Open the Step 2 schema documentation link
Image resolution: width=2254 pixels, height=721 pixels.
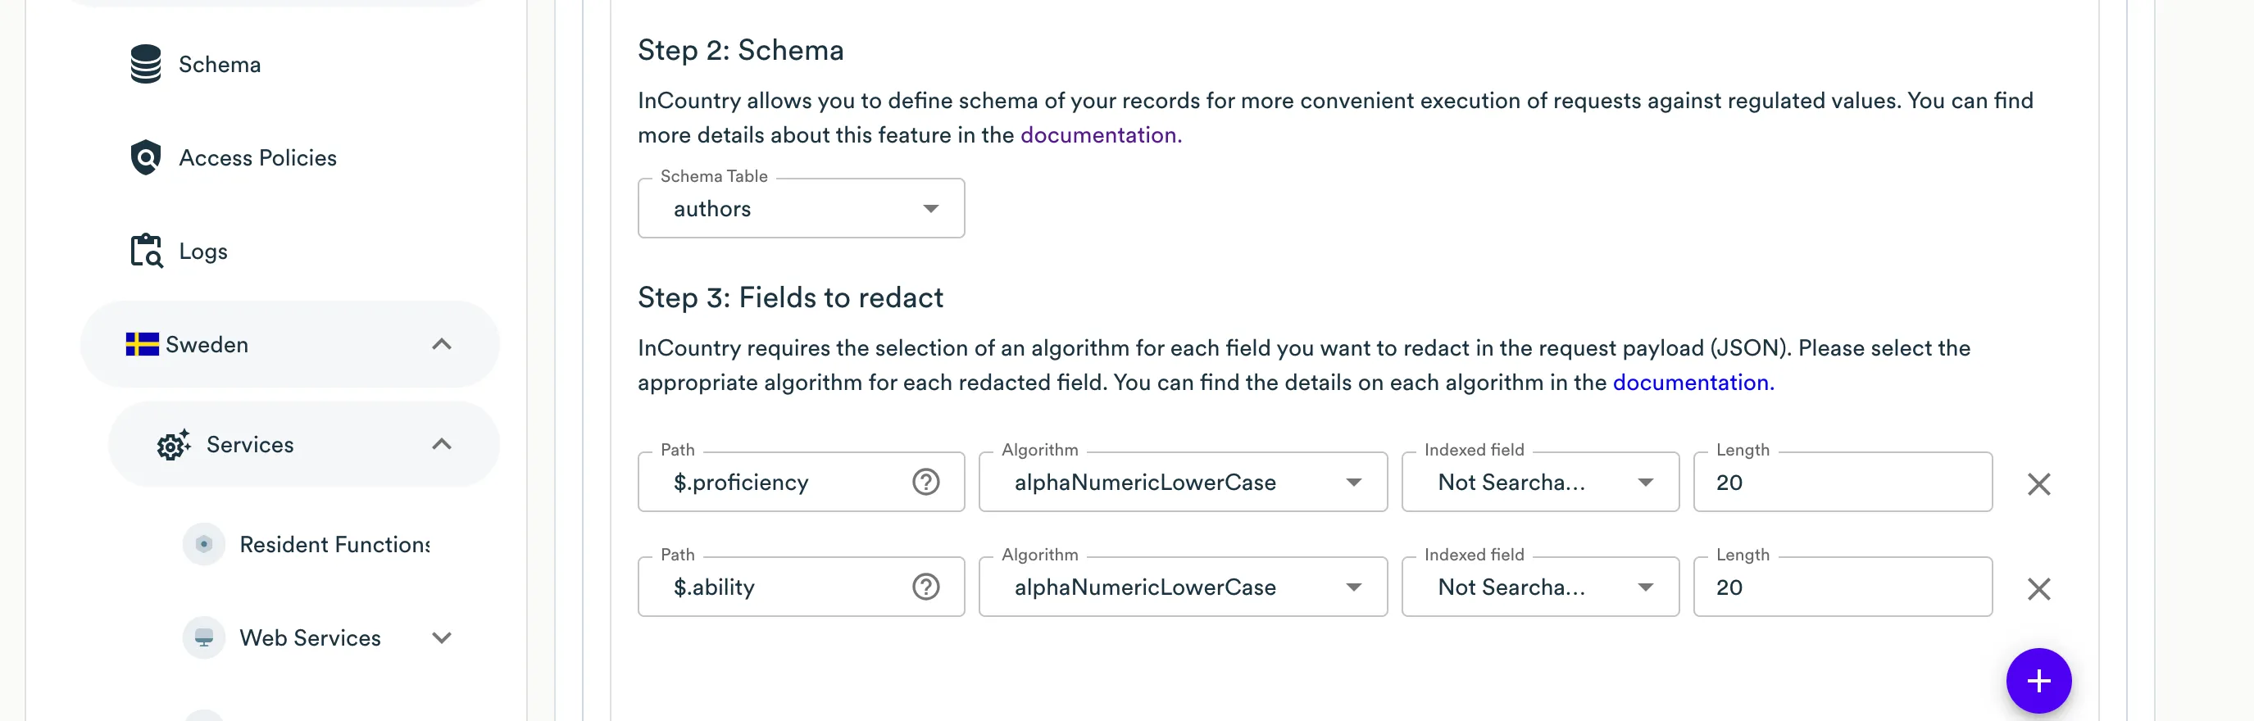(1100, 136)
